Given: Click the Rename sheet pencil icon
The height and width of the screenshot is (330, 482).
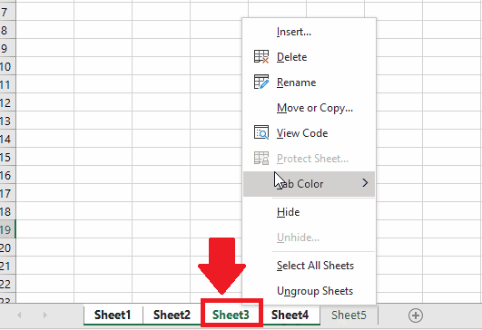Looking at the screenshot, I should tap(261, 82).
